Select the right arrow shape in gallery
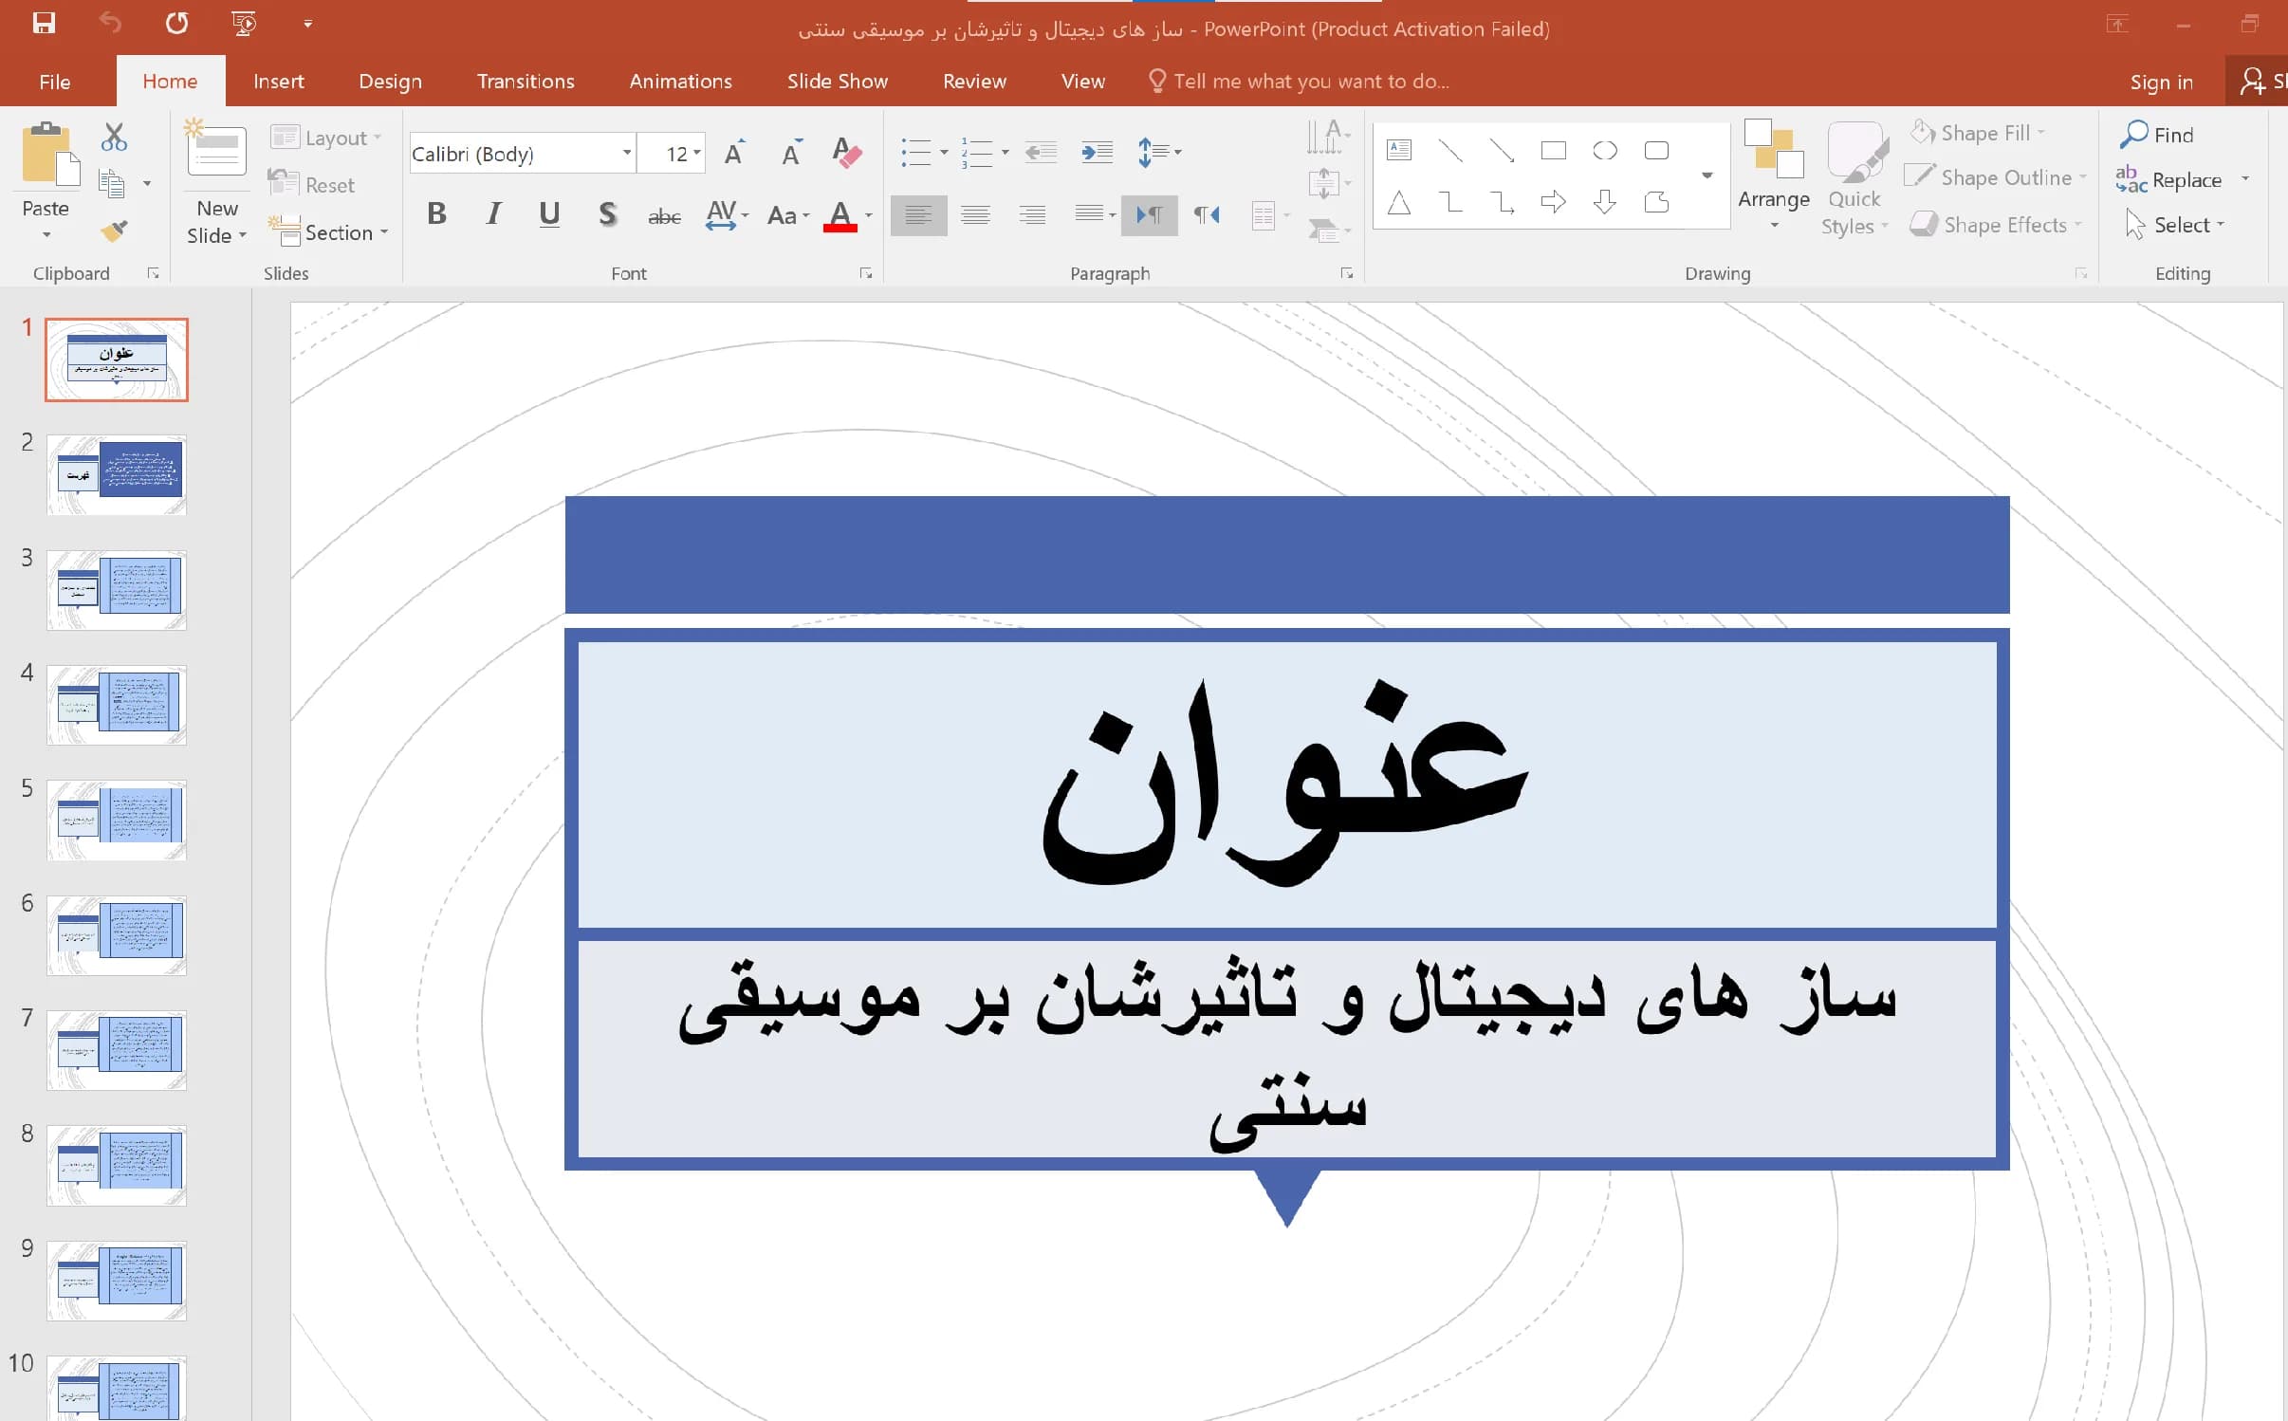This screenshot has height=1421, width=2288. click(1554, 202)
